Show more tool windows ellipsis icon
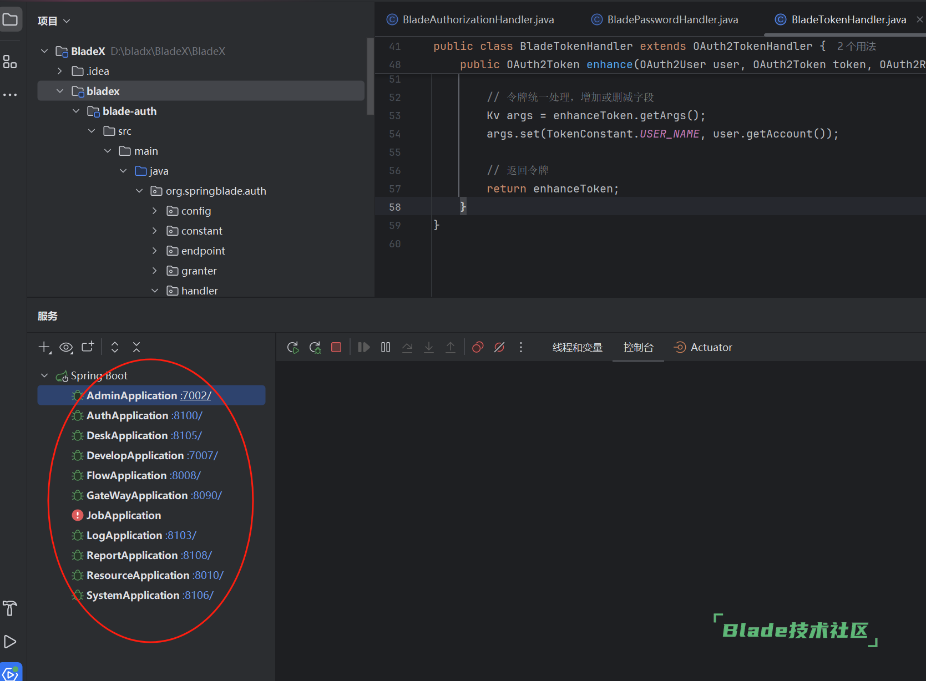The width and height of the screenshot is (926, 681). (x=10, y=95)
